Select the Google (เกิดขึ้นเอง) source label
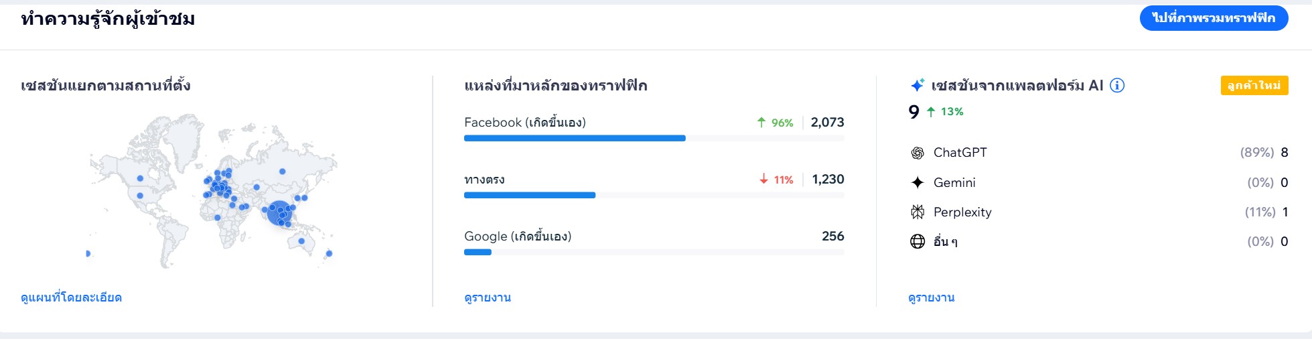Viewport: 1312px width, 339px height. 518,236
